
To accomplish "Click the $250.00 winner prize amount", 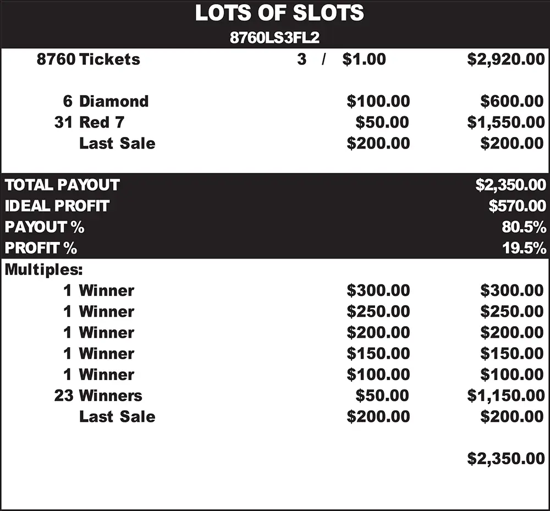I will pos(378,311).
